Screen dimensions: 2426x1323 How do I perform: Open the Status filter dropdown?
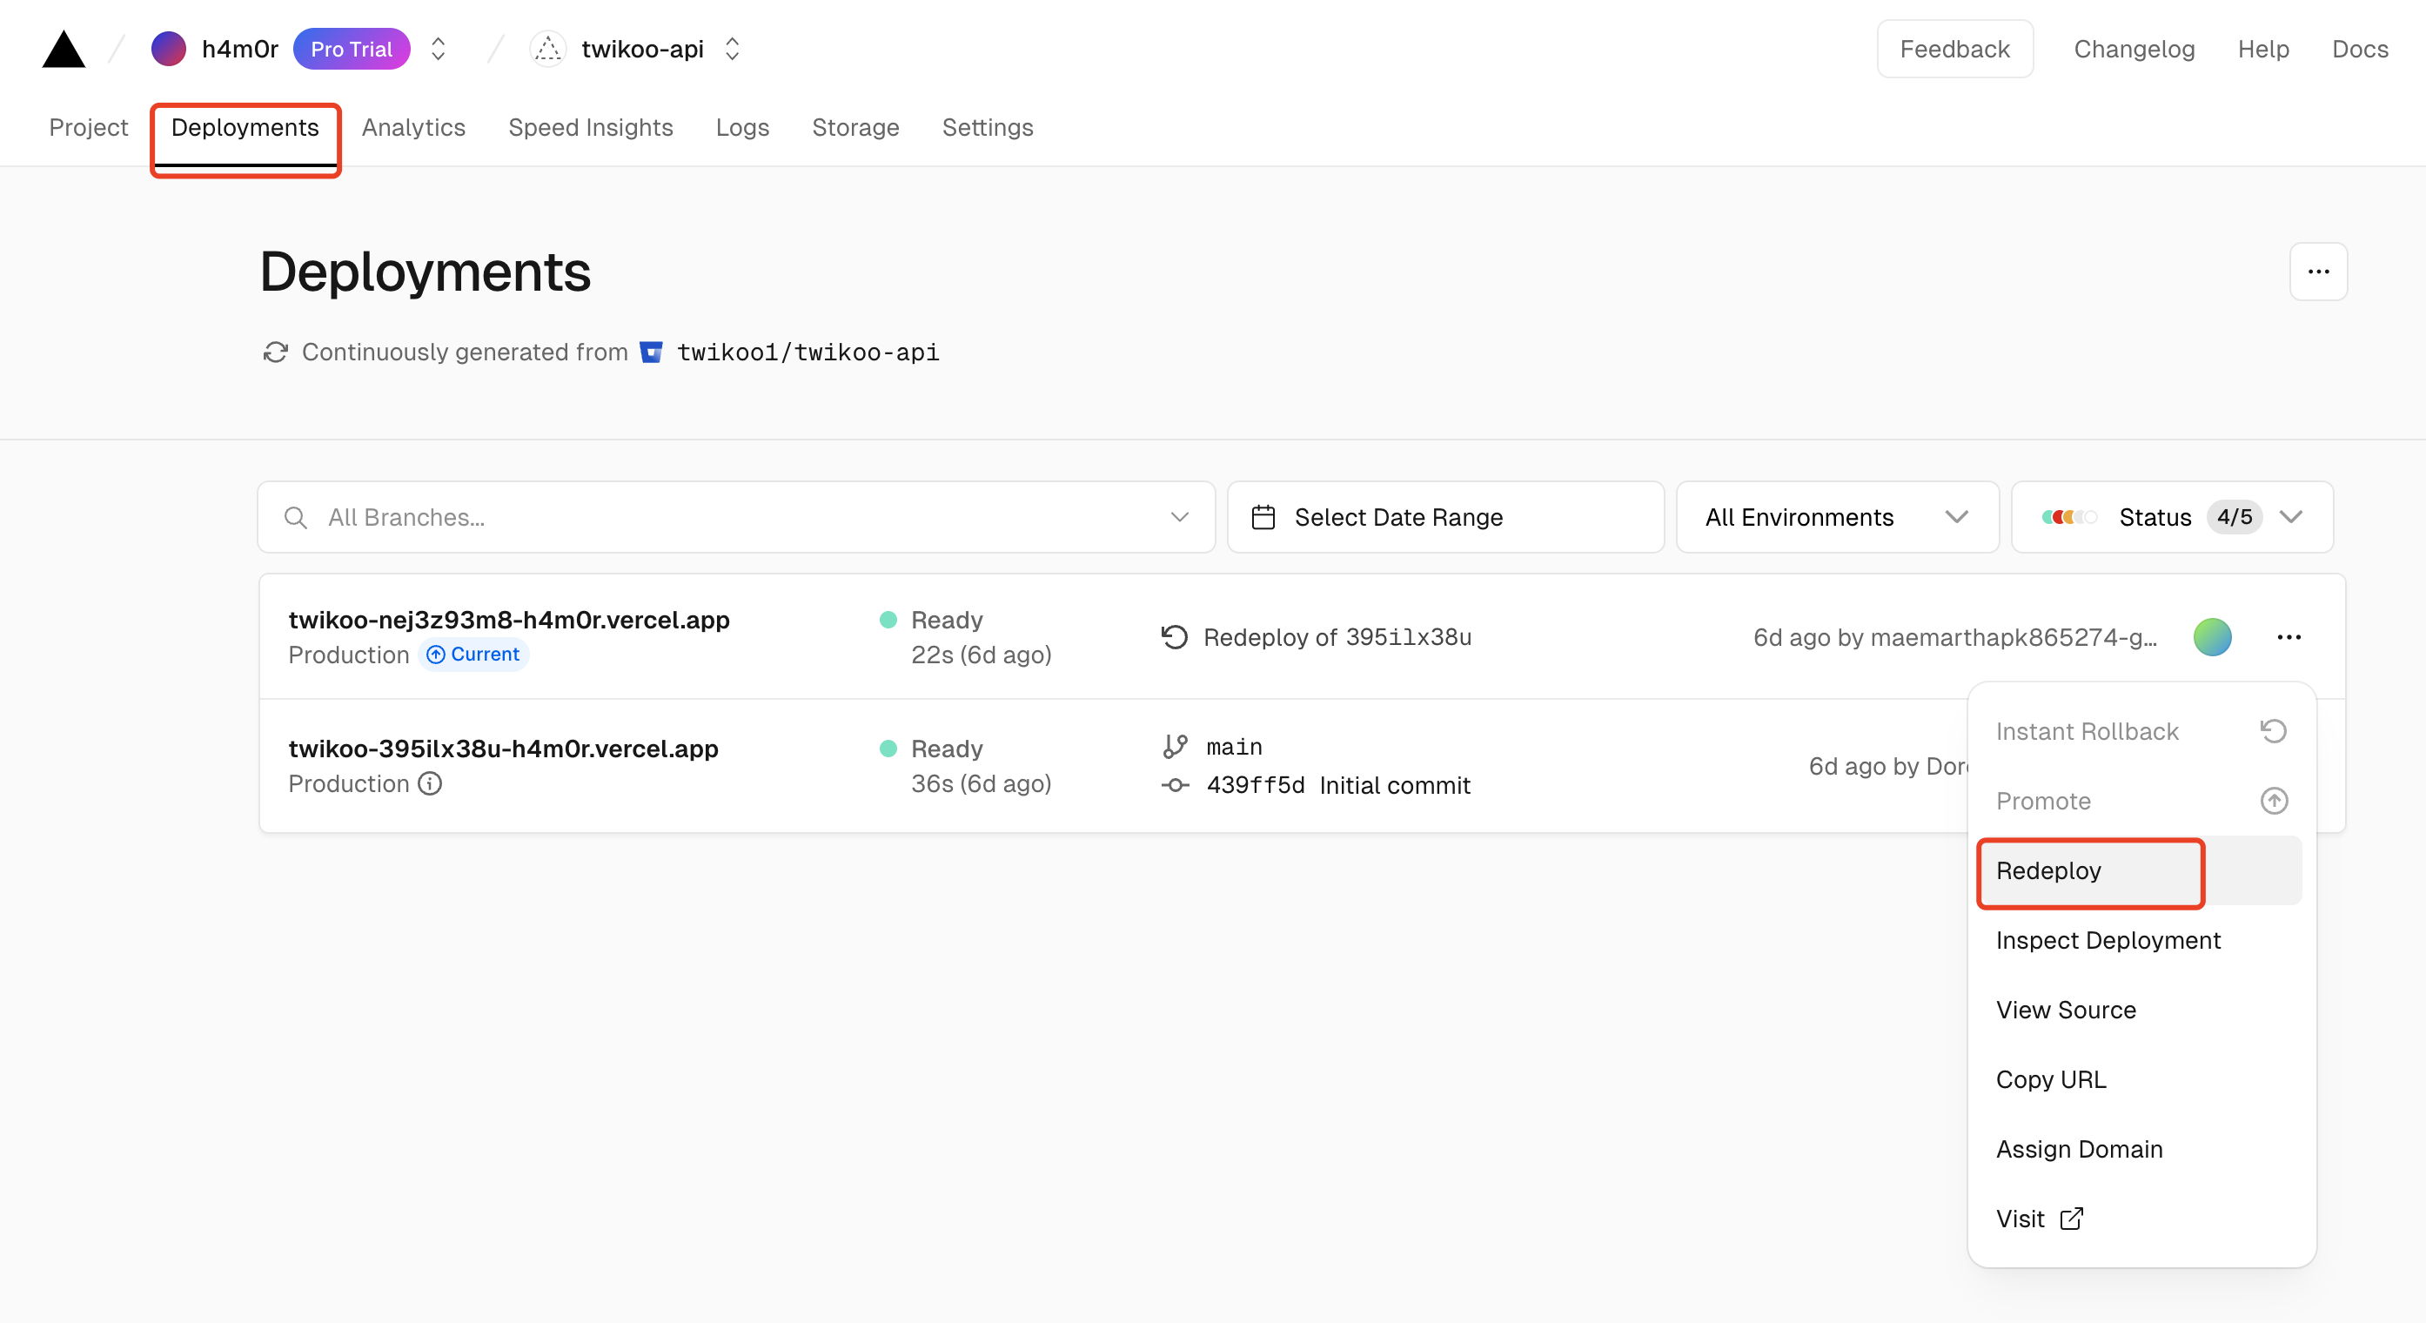click(2172, 517)
